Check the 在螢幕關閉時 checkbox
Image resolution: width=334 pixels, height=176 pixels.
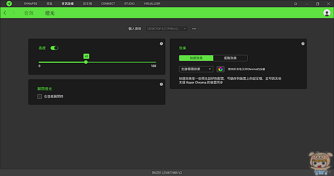pyautogui.click(x=40, y=97)
